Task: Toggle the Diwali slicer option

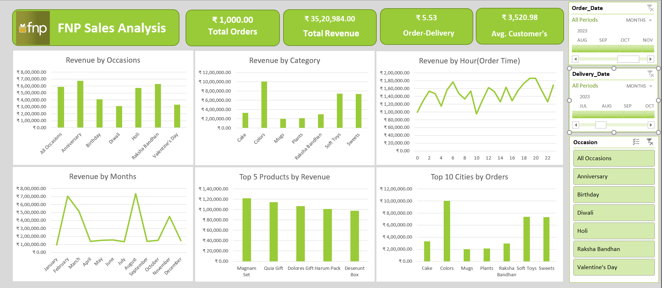Action: tap(614, 213)
